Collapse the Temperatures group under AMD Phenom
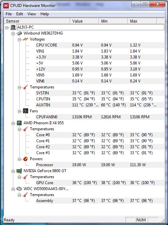Image resolution: width=168 pixels, height=225 pixels. [19, 129]
